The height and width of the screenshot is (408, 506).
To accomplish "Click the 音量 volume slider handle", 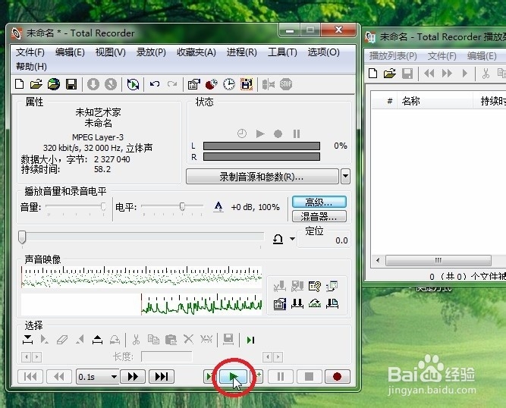I will pos(103,206).
